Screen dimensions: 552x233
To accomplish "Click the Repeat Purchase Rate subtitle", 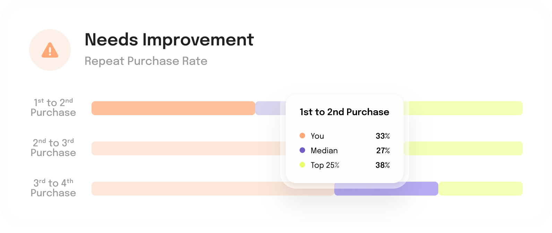I will coord(146,61).
